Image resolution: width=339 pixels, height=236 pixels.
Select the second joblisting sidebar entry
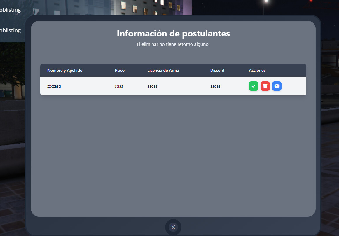(x=10, y=30)
